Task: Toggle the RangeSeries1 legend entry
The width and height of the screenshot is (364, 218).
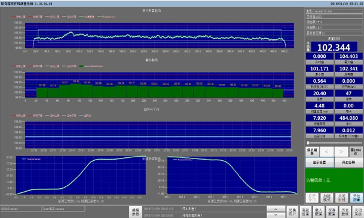Action: click(x=106, y=17)
